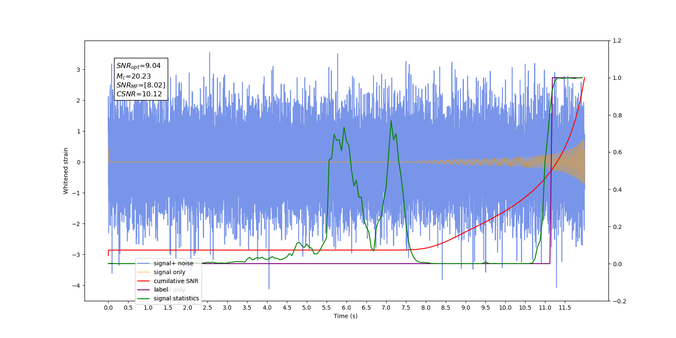Image resolution: width=676 pixels, height=338 pixels.
Task: Click the 5.5 tick on time axis
Action: [327, 308]
